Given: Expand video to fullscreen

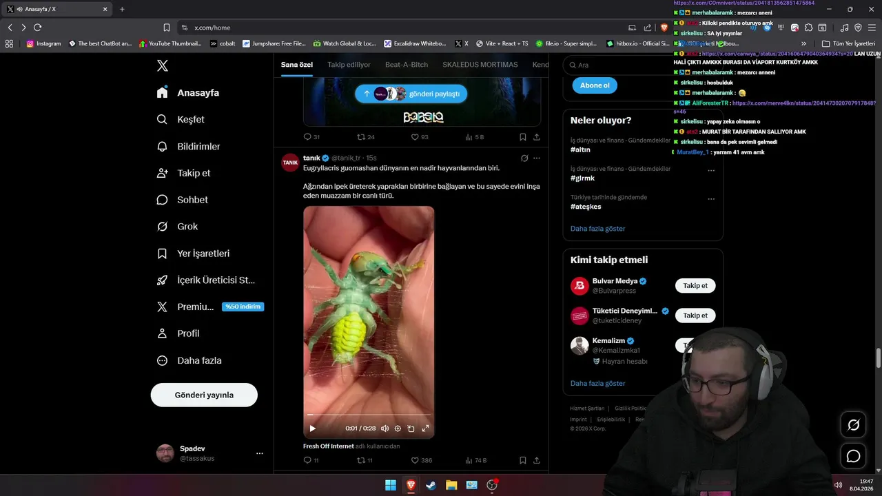Looking at the screenshot, I should point(425,428).
